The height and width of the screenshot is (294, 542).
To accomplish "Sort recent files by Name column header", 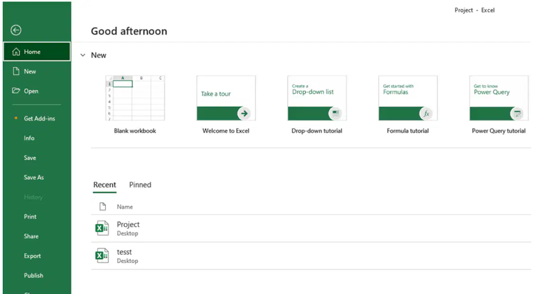I will [x=125, y=207].
